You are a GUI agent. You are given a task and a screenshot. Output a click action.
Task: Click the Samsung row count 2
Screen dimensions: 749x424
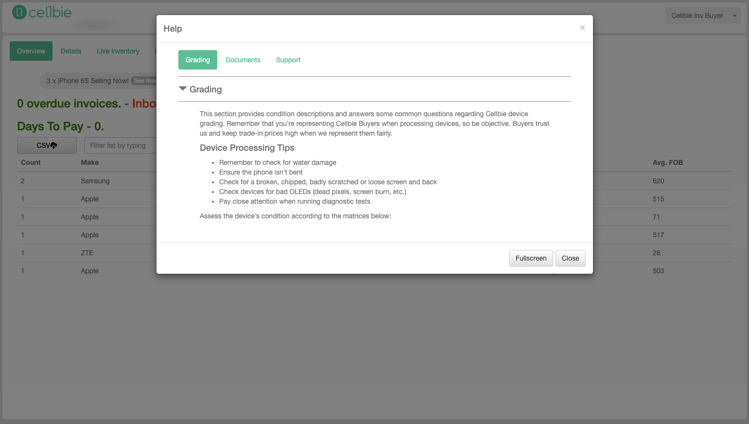(x=23, y=181)
